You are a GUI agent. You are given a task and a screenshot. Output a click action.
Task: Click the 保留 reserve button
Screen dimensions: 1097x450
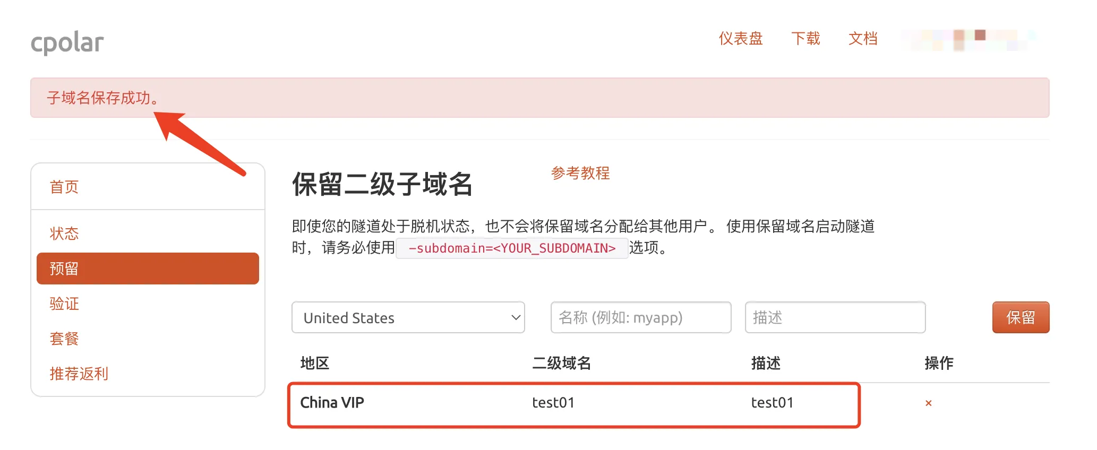(1020, 317)
